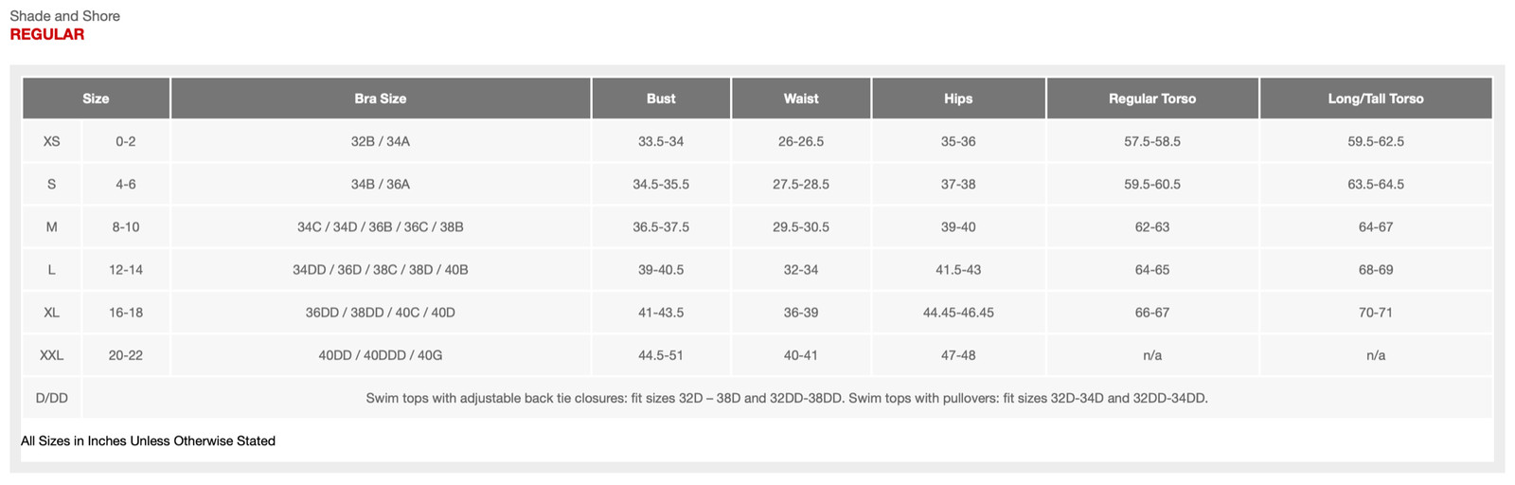
Task: Click the XXL size row label
Action: [52, 355]
